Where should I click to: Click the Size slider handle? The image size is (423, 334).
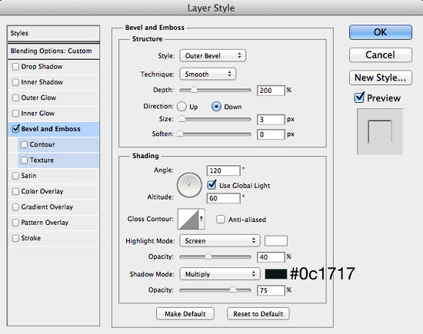click(182, 119)
